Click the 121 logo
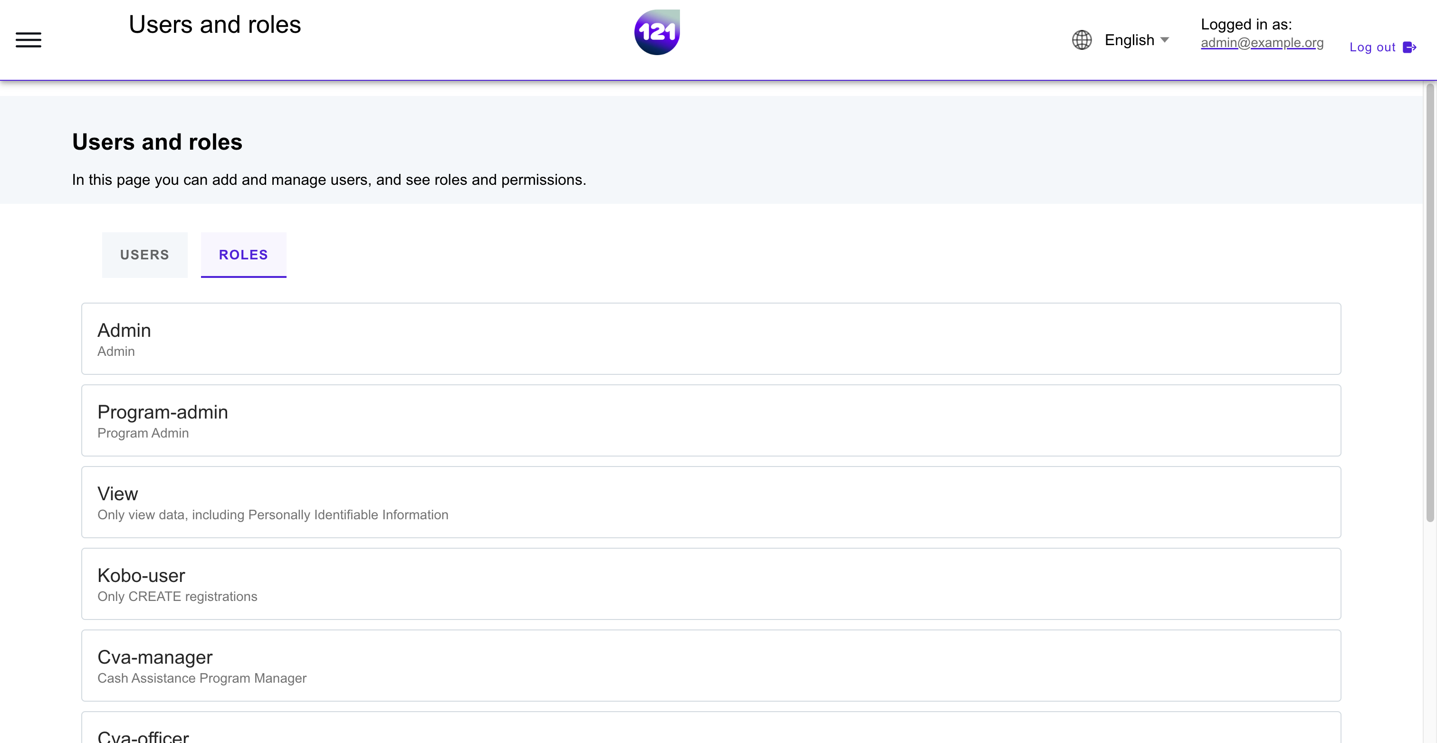Viewport: 1437px width, 743px height. 657,32
